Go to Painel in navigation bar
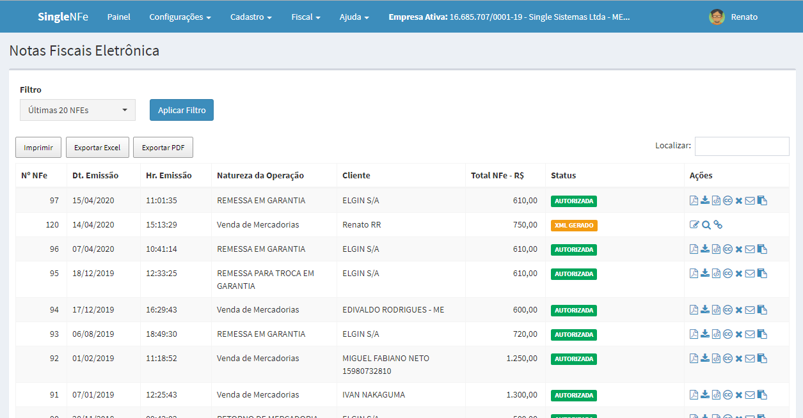Screen dimensions: 803x418 (118, 17)
